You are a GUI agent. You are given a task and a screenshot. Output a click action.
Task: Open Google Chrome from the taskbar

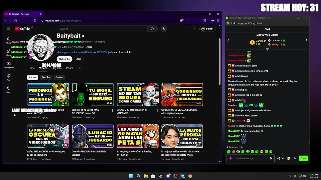coord(190,176)
